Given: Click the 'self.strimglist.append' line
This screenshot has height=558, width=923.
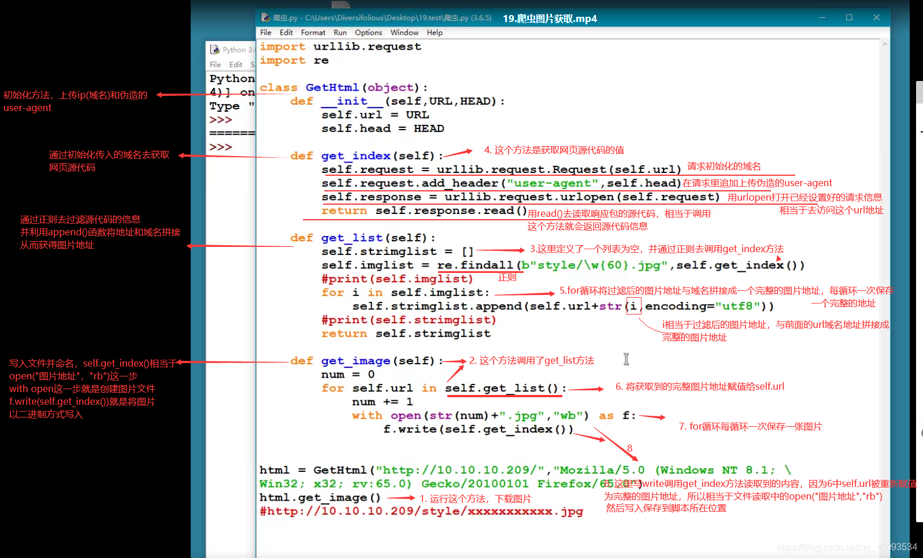Looking at the screenshot, I should [564, 306].
